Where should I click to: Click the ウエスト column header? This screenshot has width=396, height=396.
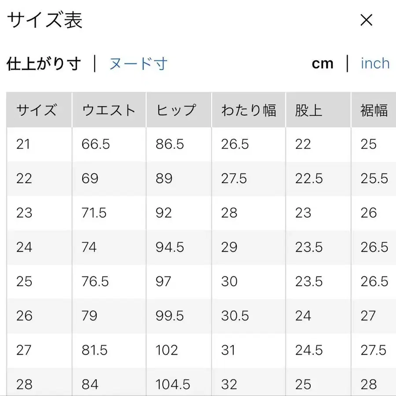(x=108, y=110)
